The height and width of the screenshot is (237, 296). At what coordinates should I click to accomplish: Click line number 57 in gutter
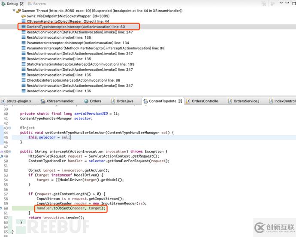tap(6, 194)
